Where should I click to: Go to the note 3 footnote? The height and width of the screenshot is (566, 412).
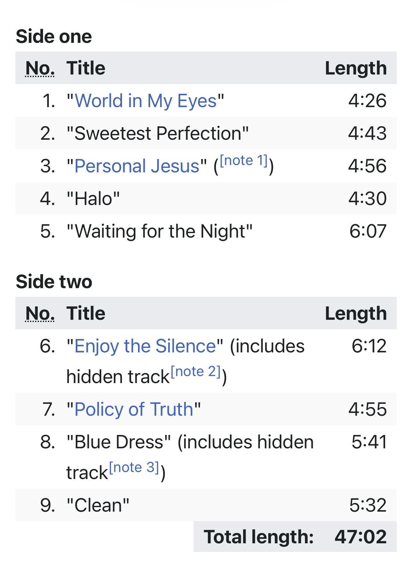tap(134, 467)
